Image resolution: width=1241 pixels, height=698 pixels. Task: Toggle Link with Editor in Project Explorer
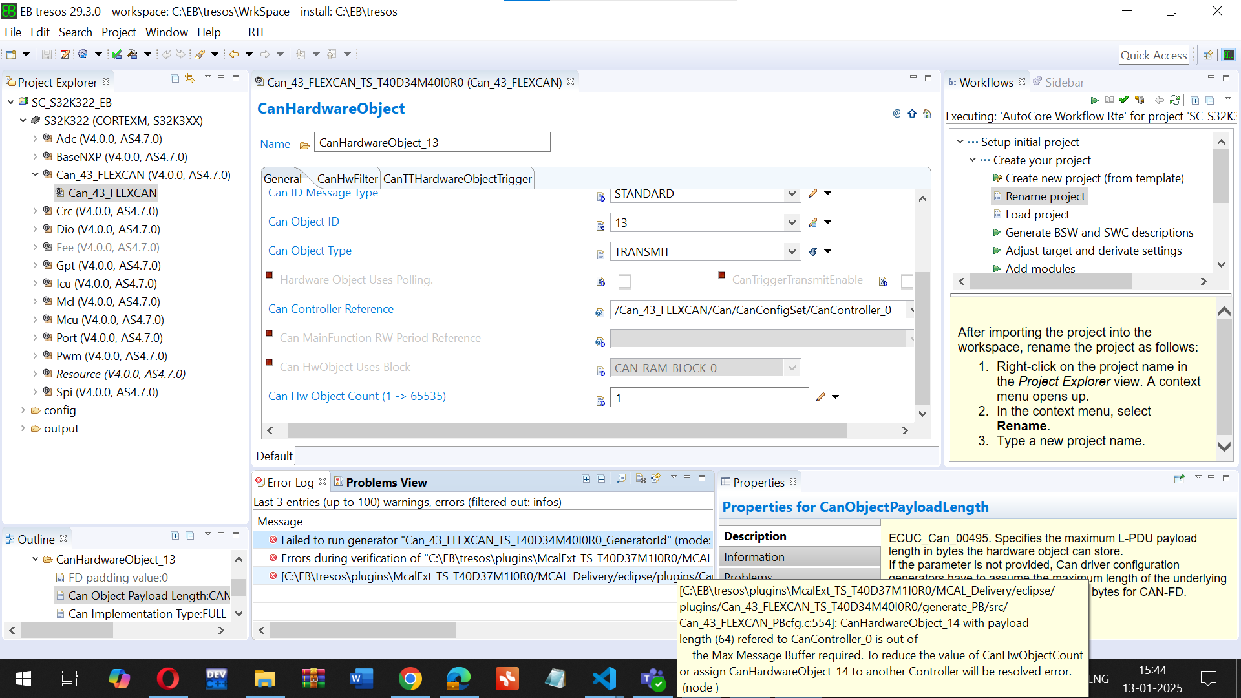pos(189,78)
